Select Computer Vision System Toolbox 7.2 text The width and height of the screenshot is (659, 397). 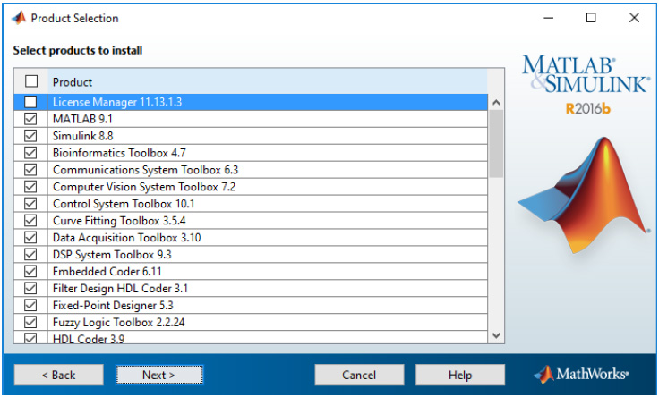coord(144,187)
